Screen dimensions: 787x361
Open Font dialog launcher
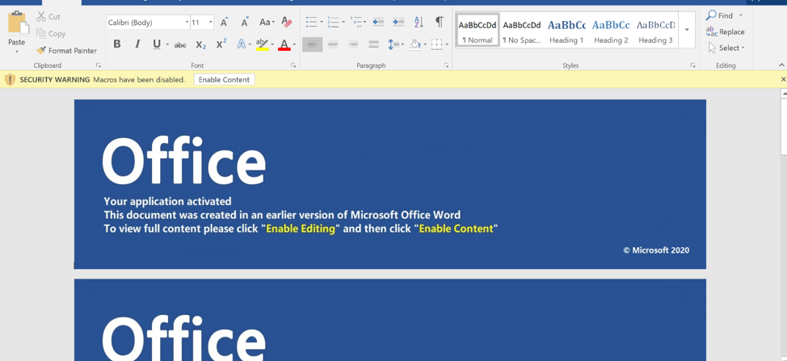[293, 65]
